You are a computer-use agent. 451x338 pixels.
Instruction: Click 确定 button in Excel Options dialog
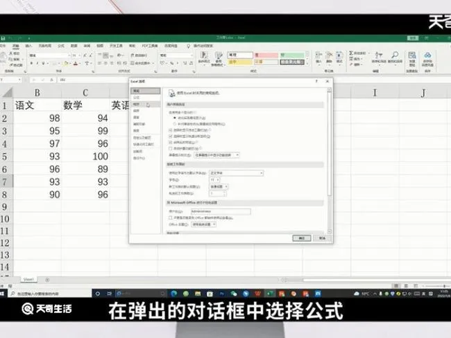(302, 238)
